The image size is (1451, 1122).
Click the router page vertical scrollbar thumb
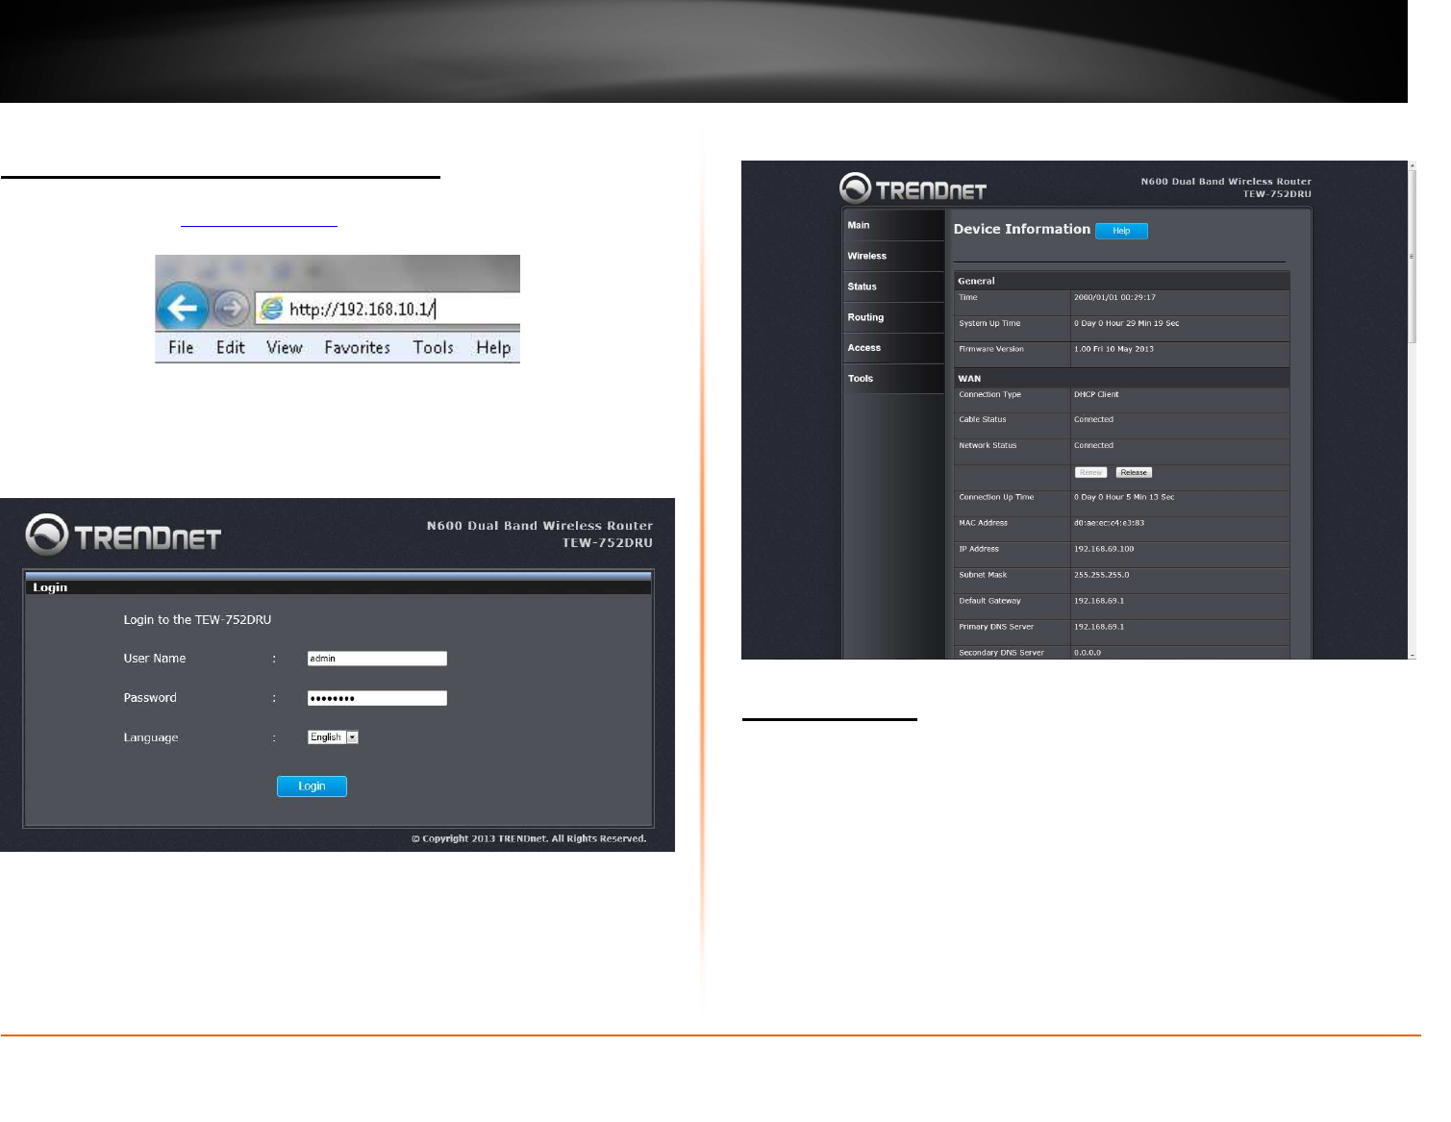coord(1412,257)
